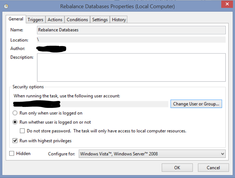The image size is (235, 178).
Task: Select the Settings tab
Action: [100, 20]
